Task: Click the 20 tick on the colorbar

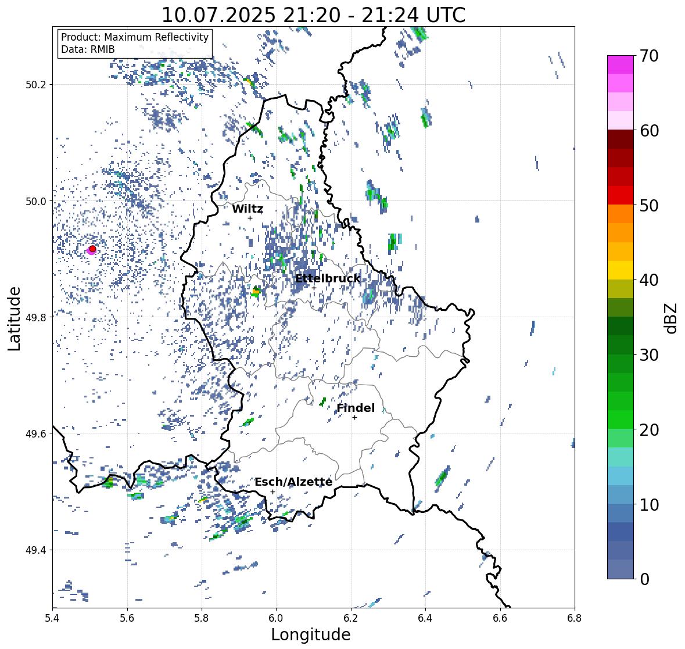Action: tap(649, 429)
